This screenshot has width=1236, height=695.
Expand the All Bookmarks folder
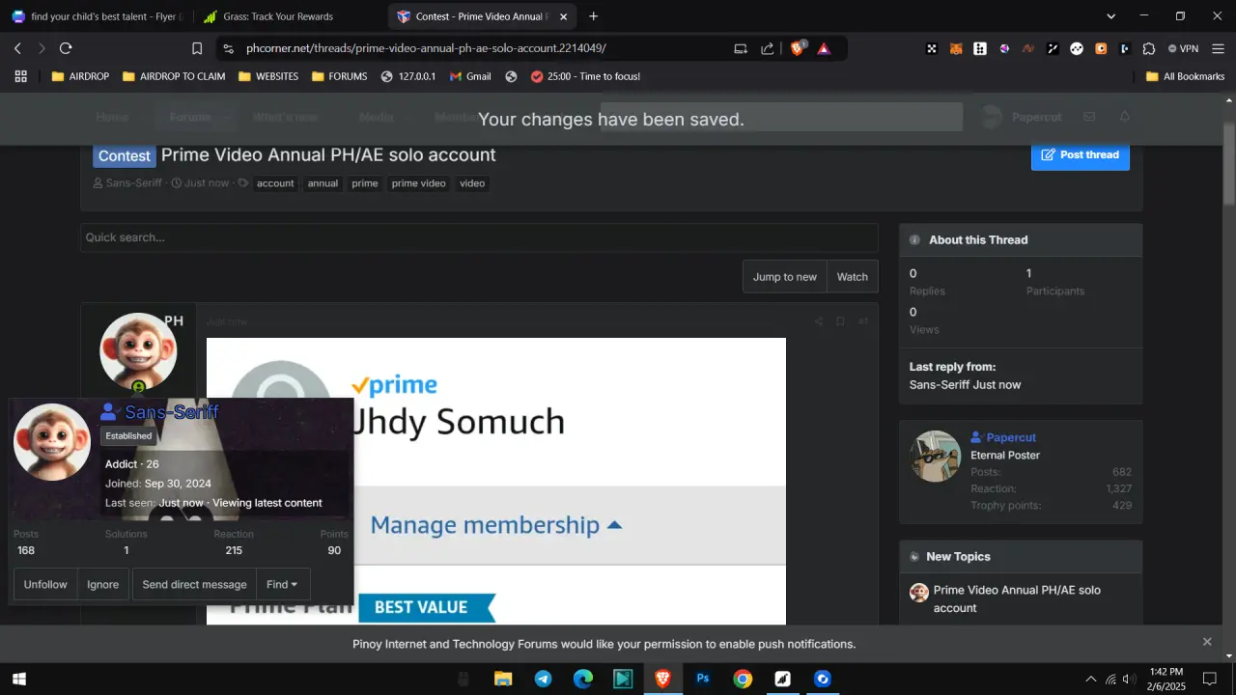click(x=1185, y=76)
